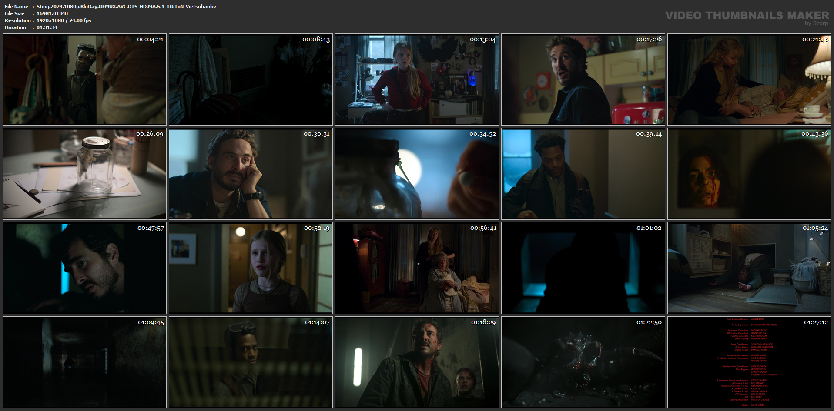
Task: Open the thumbnail at 00:56:41
Action: [x=417, y=268]
